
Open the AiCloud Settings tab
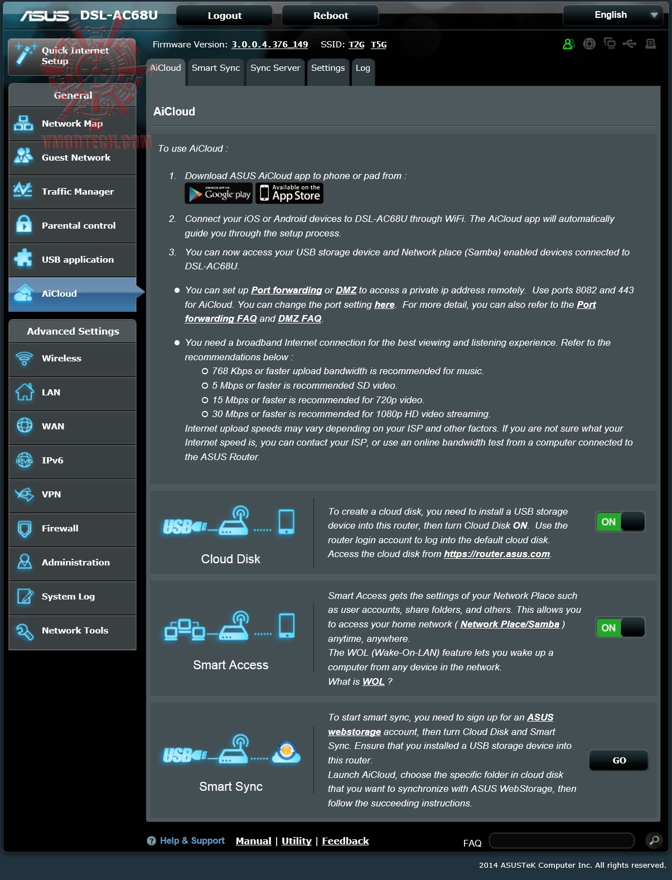tap(328, 72)
